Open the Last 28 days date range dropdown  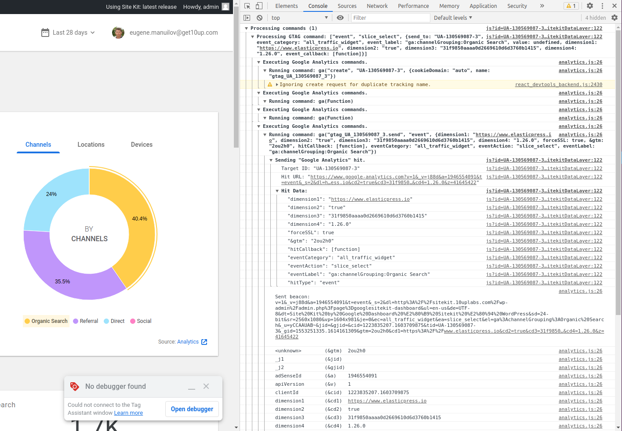68,33
